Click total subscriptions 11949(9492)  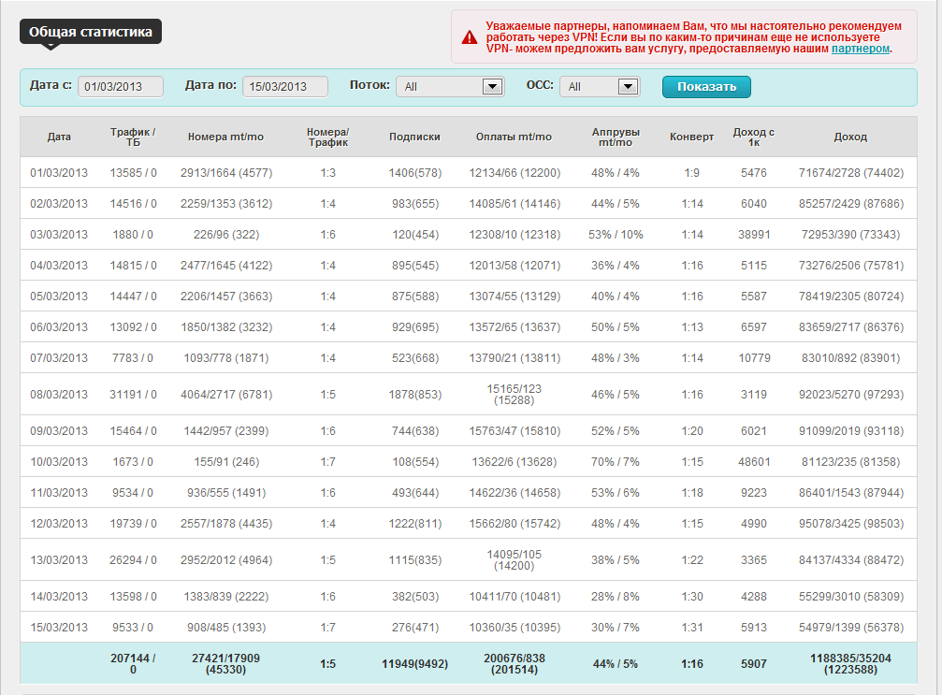[x=414, y=664]
